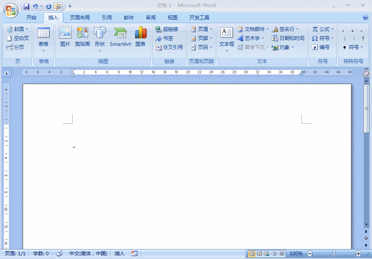Screen dimensions: 372x259
Task: Open the 符号 menu in 特殊符号 group
Action: [353, 47]
